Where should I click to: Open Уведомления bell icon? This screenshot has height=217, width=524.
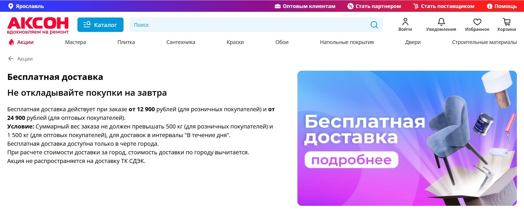(441, 22)
